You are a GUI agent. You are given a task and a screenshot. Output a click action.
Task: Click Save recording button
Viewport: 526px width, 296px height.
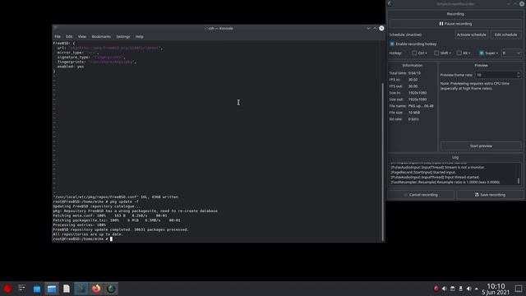(x=490, y=195)
